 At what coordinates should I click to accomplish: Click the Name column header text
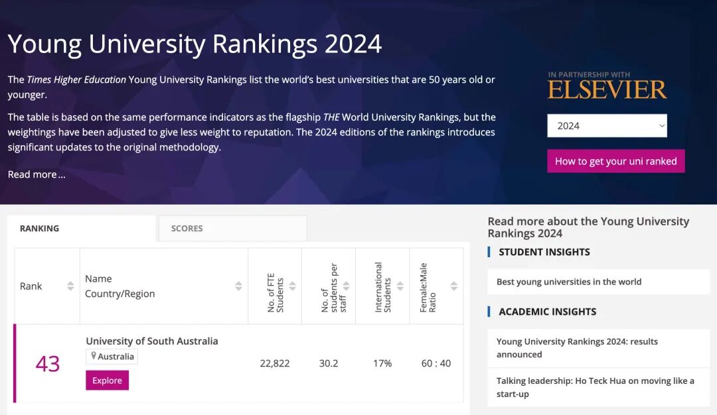click(x=98, y=278)
